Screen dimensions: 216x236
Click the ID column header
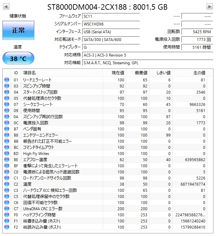point(16,73)
